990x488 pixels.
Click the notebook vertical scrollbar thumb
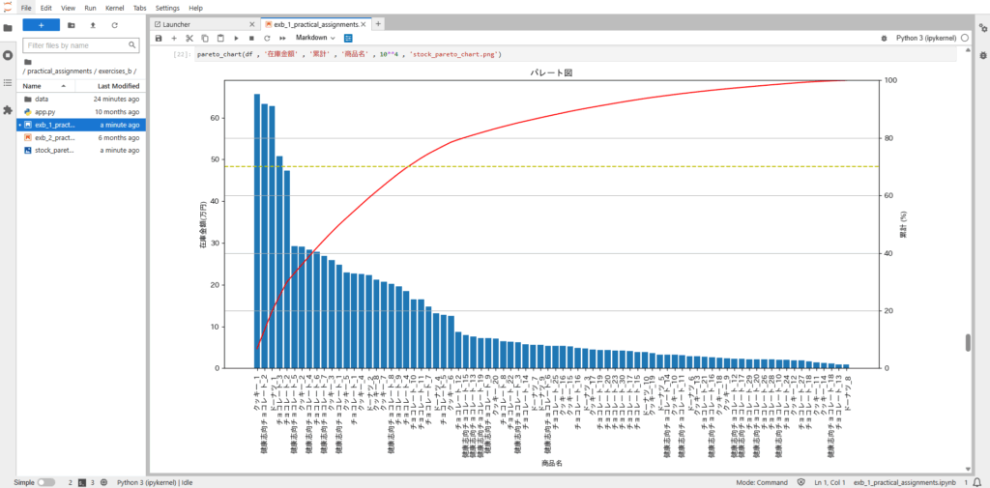point(967,343)
